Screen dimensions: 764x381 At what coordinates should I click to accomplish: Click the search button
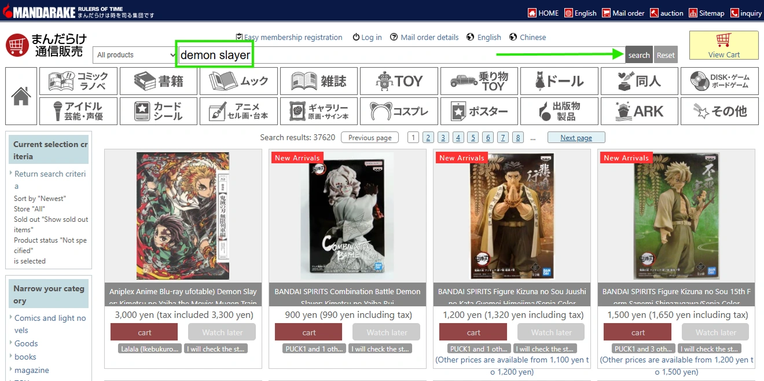pos(638,54)
